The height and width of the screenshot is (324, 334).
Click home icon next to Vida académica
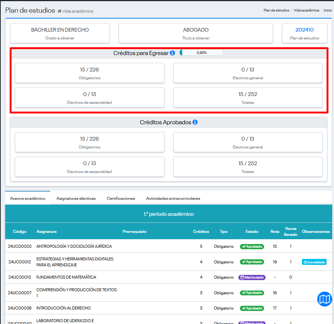[x=60, y=11]
